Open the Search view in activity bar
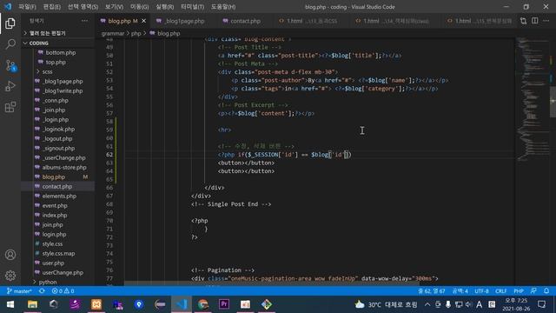This screenshot has width=556, height=313. (x=10, y=44)
